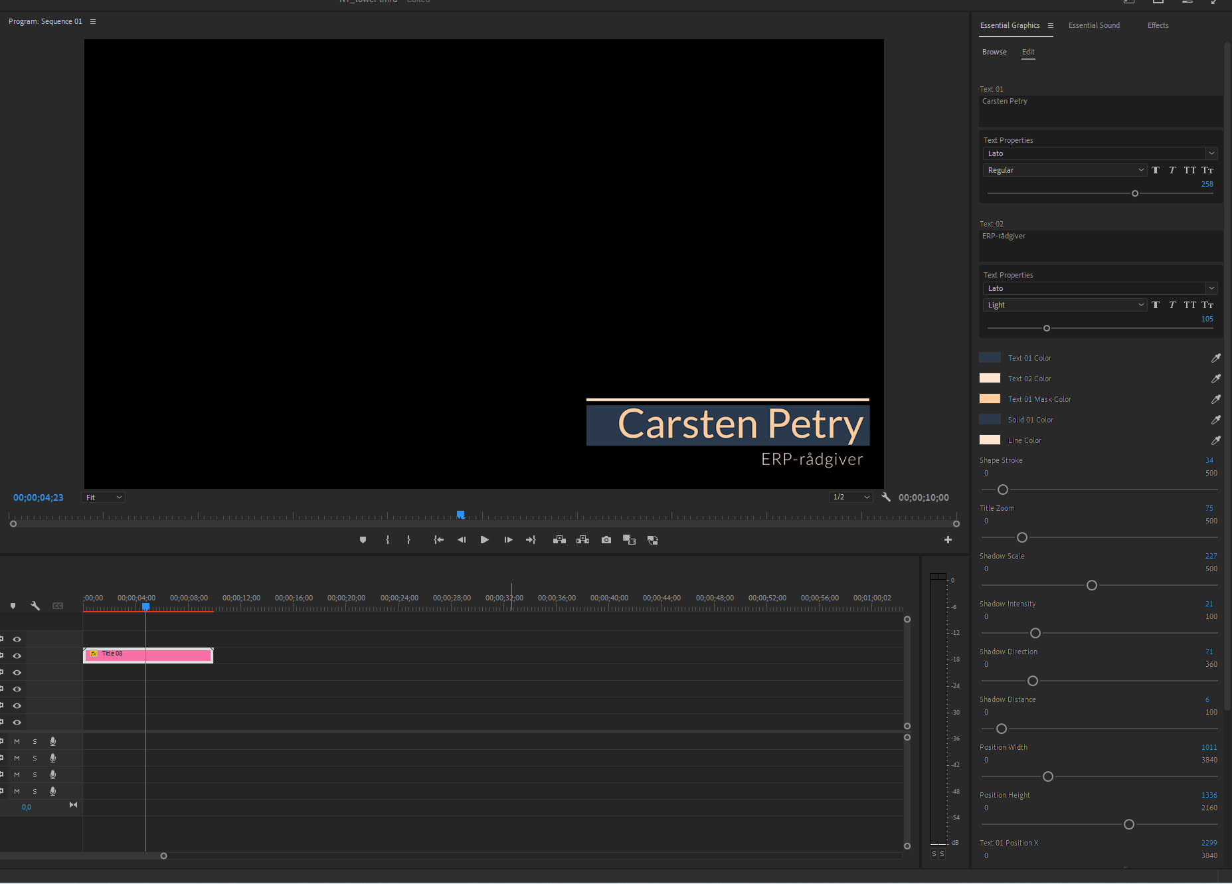Viewport: 1232px width, 884px height.
Task: Click the Export Frame camera icon
Action: [x=606, y=539]
